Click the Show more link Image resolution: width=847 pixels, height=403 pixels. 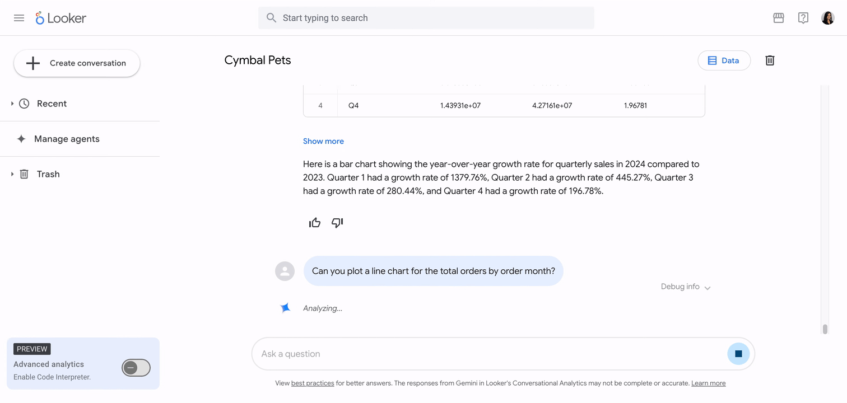click(323, 141)
